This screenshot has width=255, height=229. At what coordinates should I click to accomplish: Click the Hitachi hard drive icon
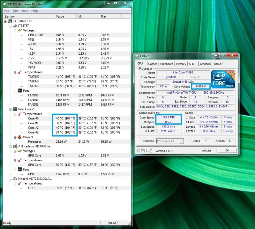pos(15,179)
